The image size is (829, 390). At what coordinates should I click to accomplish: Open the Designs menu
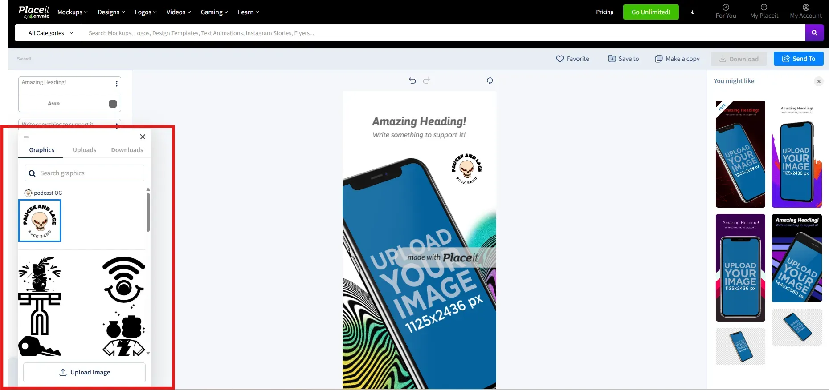(111, 12)
